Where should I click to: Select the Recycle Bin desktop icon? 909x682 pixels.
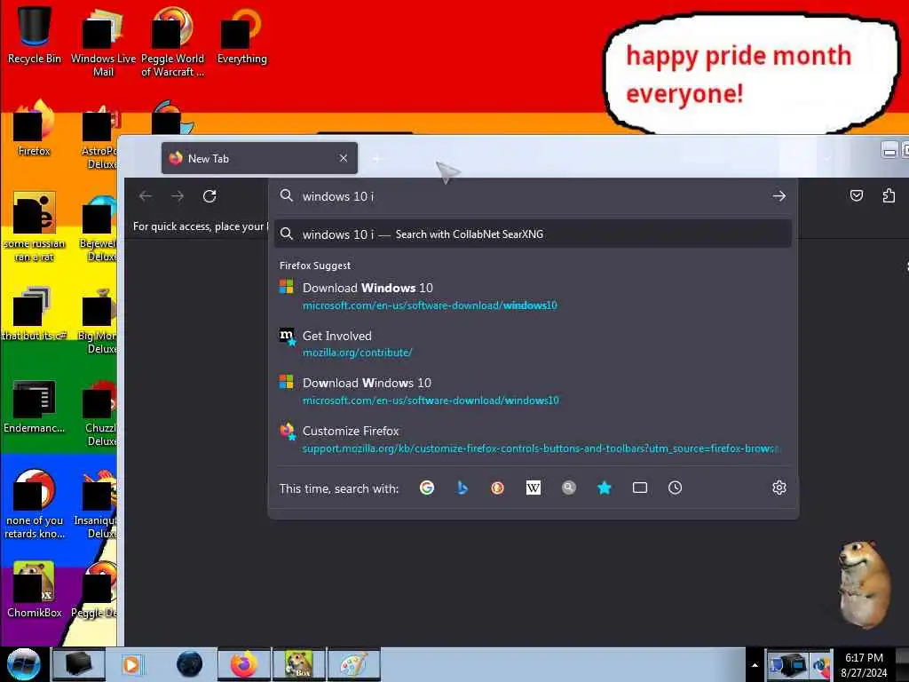[35, 36]
